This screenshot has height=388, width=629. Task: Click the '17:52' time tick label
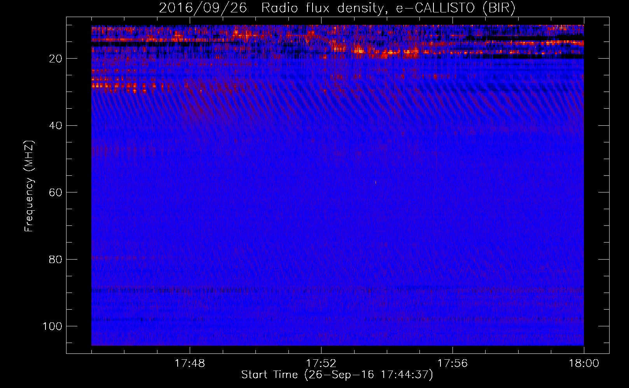pyautogui.click(x=321, y=364)
